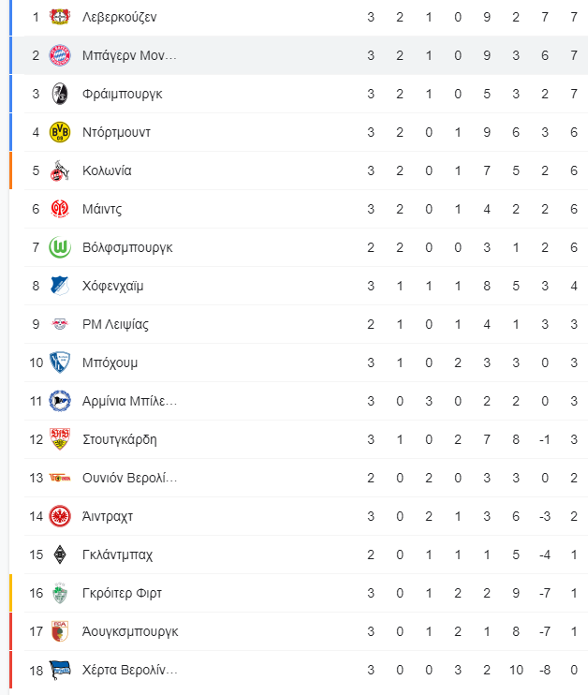Click the Bayer Leverkusen club crest
Viewport: 588px width, 695px height.
click(60, 17)
